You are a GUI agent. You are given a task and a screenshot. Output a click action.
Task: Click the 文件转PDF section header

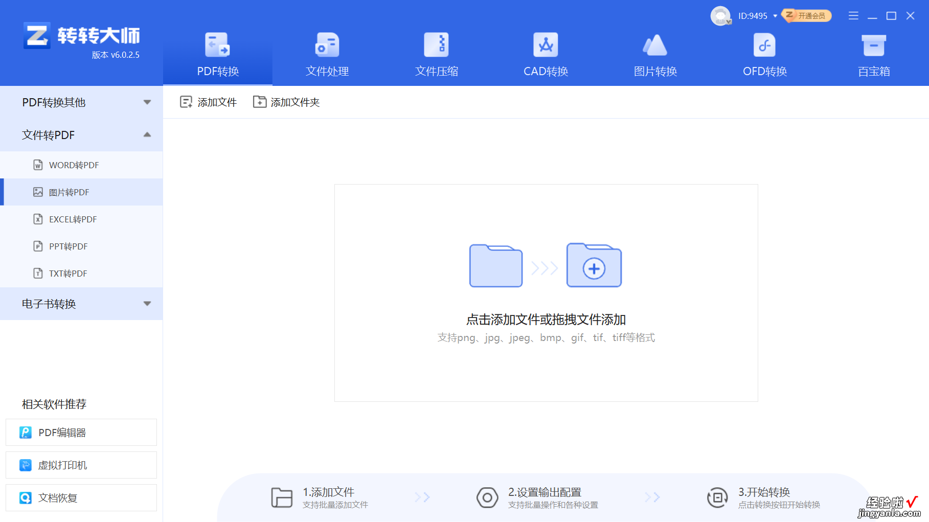pos(81,135)
